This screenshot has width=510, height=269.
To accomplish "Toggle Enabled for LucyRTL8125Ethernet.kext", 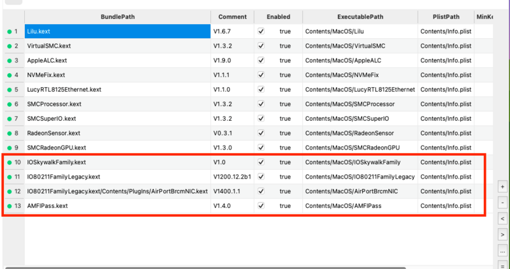I will (x=261, y=90).
